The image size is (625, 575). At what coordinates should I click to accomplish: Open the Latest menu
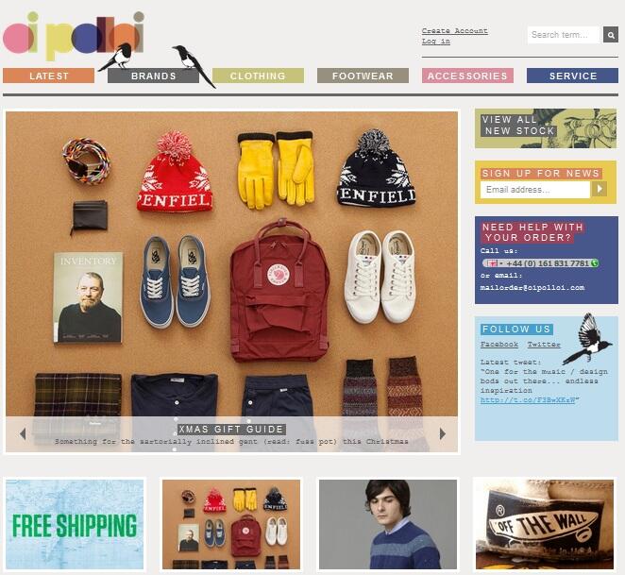(49, 76)
